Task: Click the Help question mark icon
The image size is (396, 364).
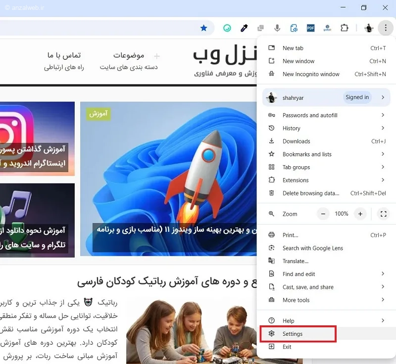Action: pos(271,320)
